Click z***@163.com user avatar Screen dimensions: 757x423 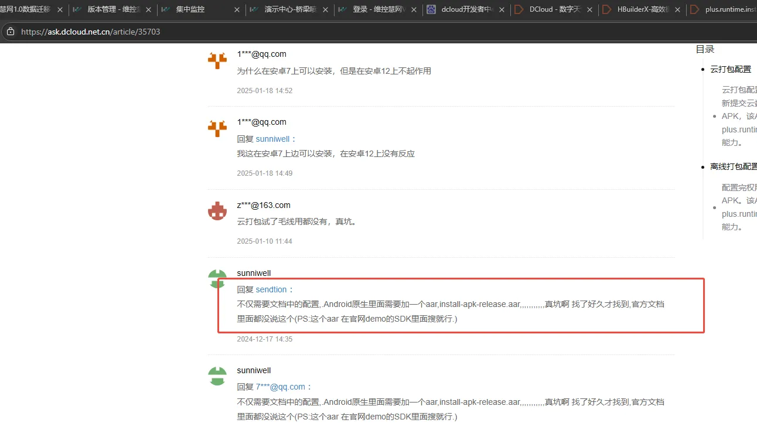[x=217, y=211]
